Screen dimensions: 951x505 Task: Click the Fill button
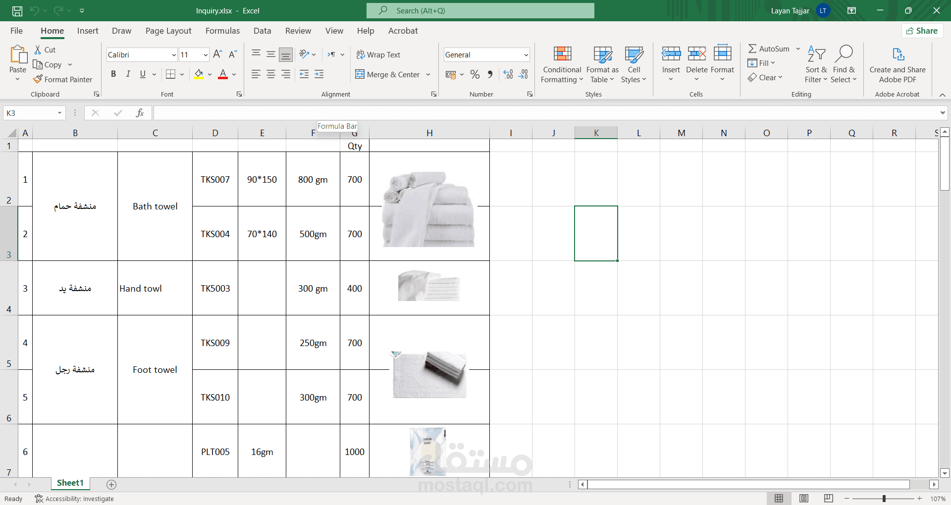[761, 63]
